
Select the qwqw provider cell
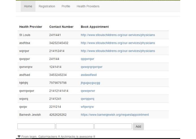click(x=23, y=107)
